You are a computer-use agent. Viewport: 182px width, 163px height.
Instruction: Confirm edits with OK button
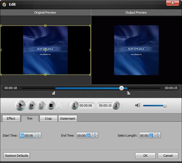[145, 156]
